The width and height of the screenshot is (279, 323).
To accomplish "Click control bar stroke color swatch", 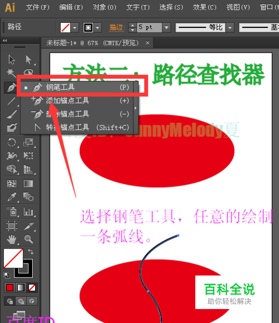I will 88,27.
